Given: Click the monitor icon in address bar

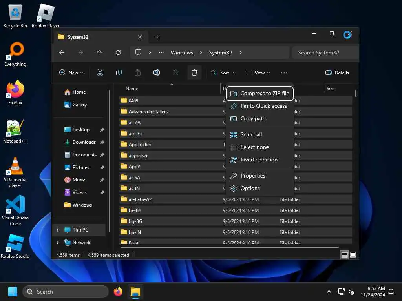Looking at the screenshot, I should 138,53.
